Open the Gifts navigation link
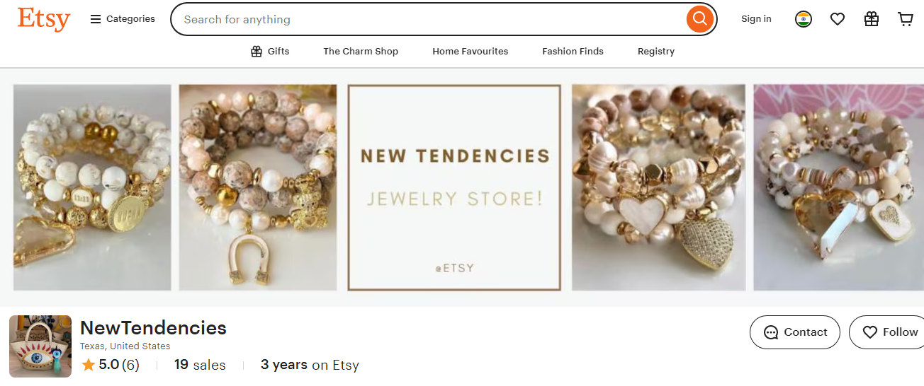This screenshot has height=386, width=924. click(270, 51)
